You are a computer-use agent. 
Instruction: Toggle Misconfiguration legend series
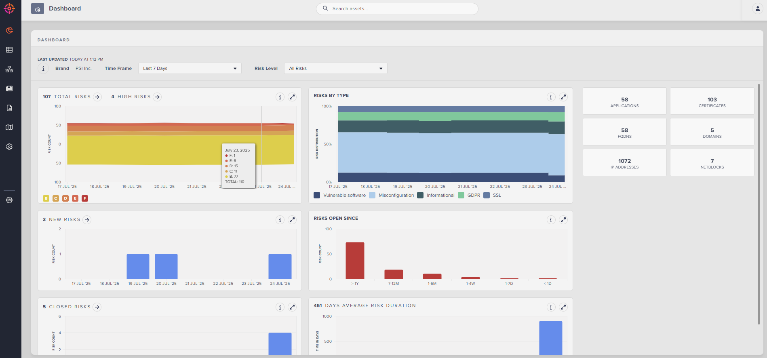pyautogui.click(x=392, y=195)
